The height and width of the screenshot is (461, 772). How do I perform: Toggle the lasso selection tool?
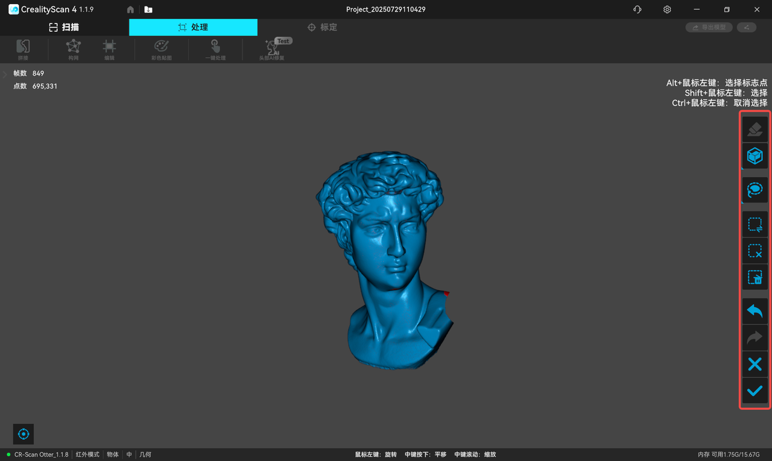[755, 190]
